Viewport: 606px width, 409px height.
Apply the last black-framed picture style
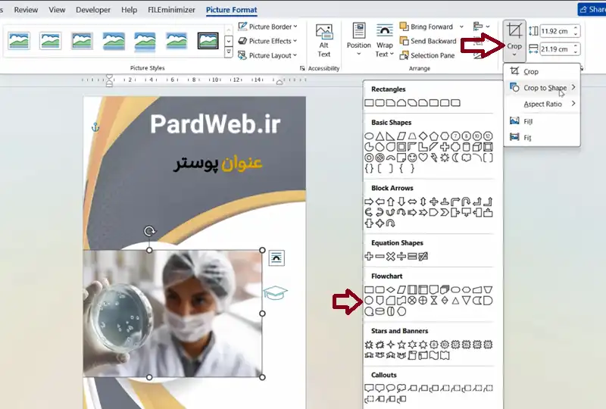(208, 41)
